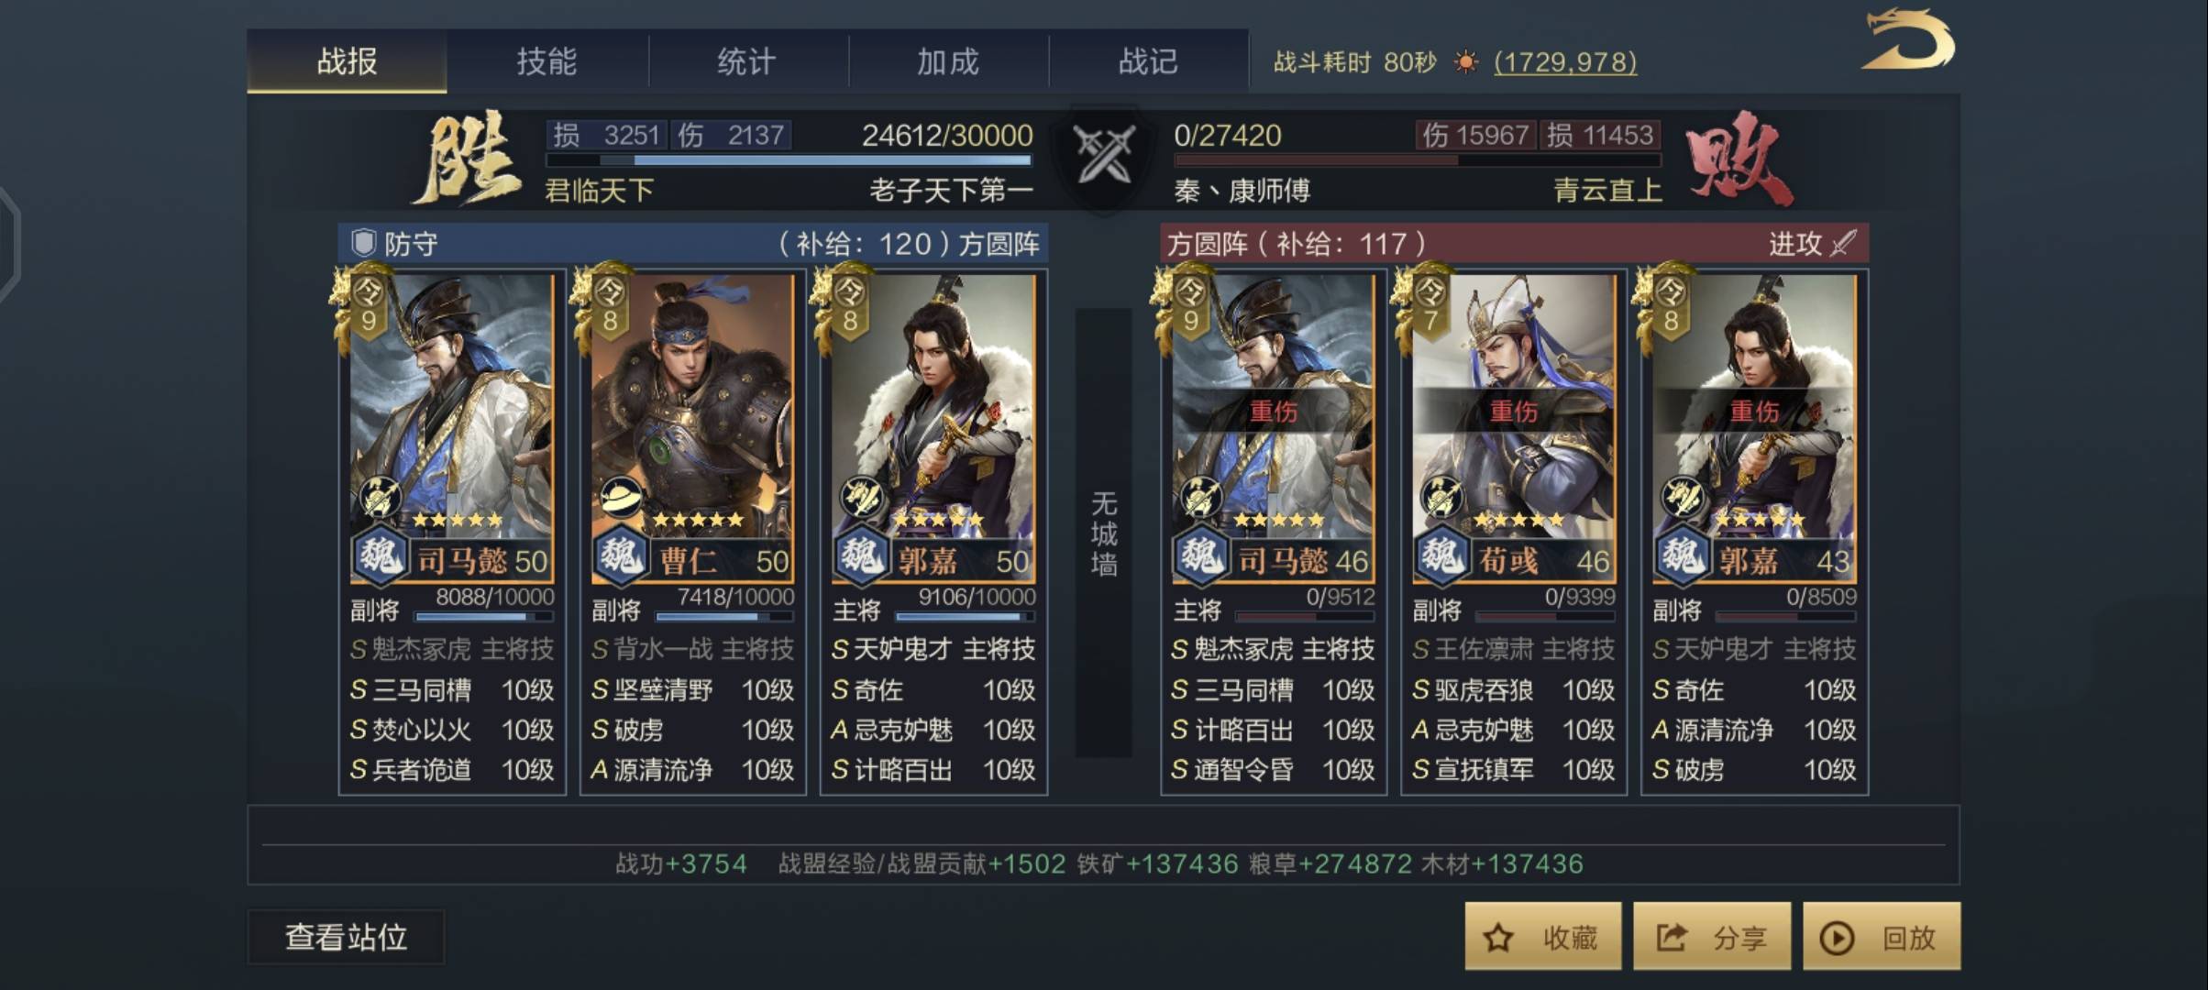This screenshot has width=2208, height=990.
Task: Open the 战记 tab
Action: click(x=1148, y=61)
